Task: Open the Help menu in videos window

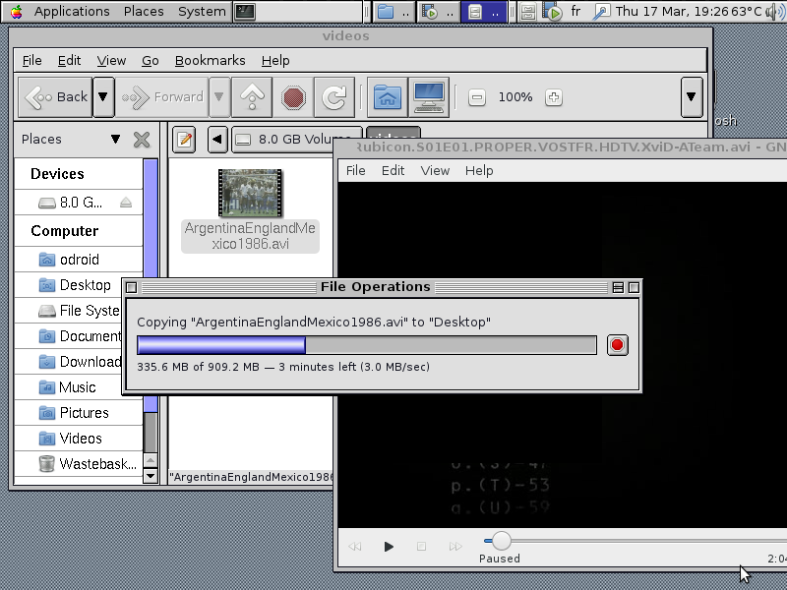Action: click(x=275, y=61)
